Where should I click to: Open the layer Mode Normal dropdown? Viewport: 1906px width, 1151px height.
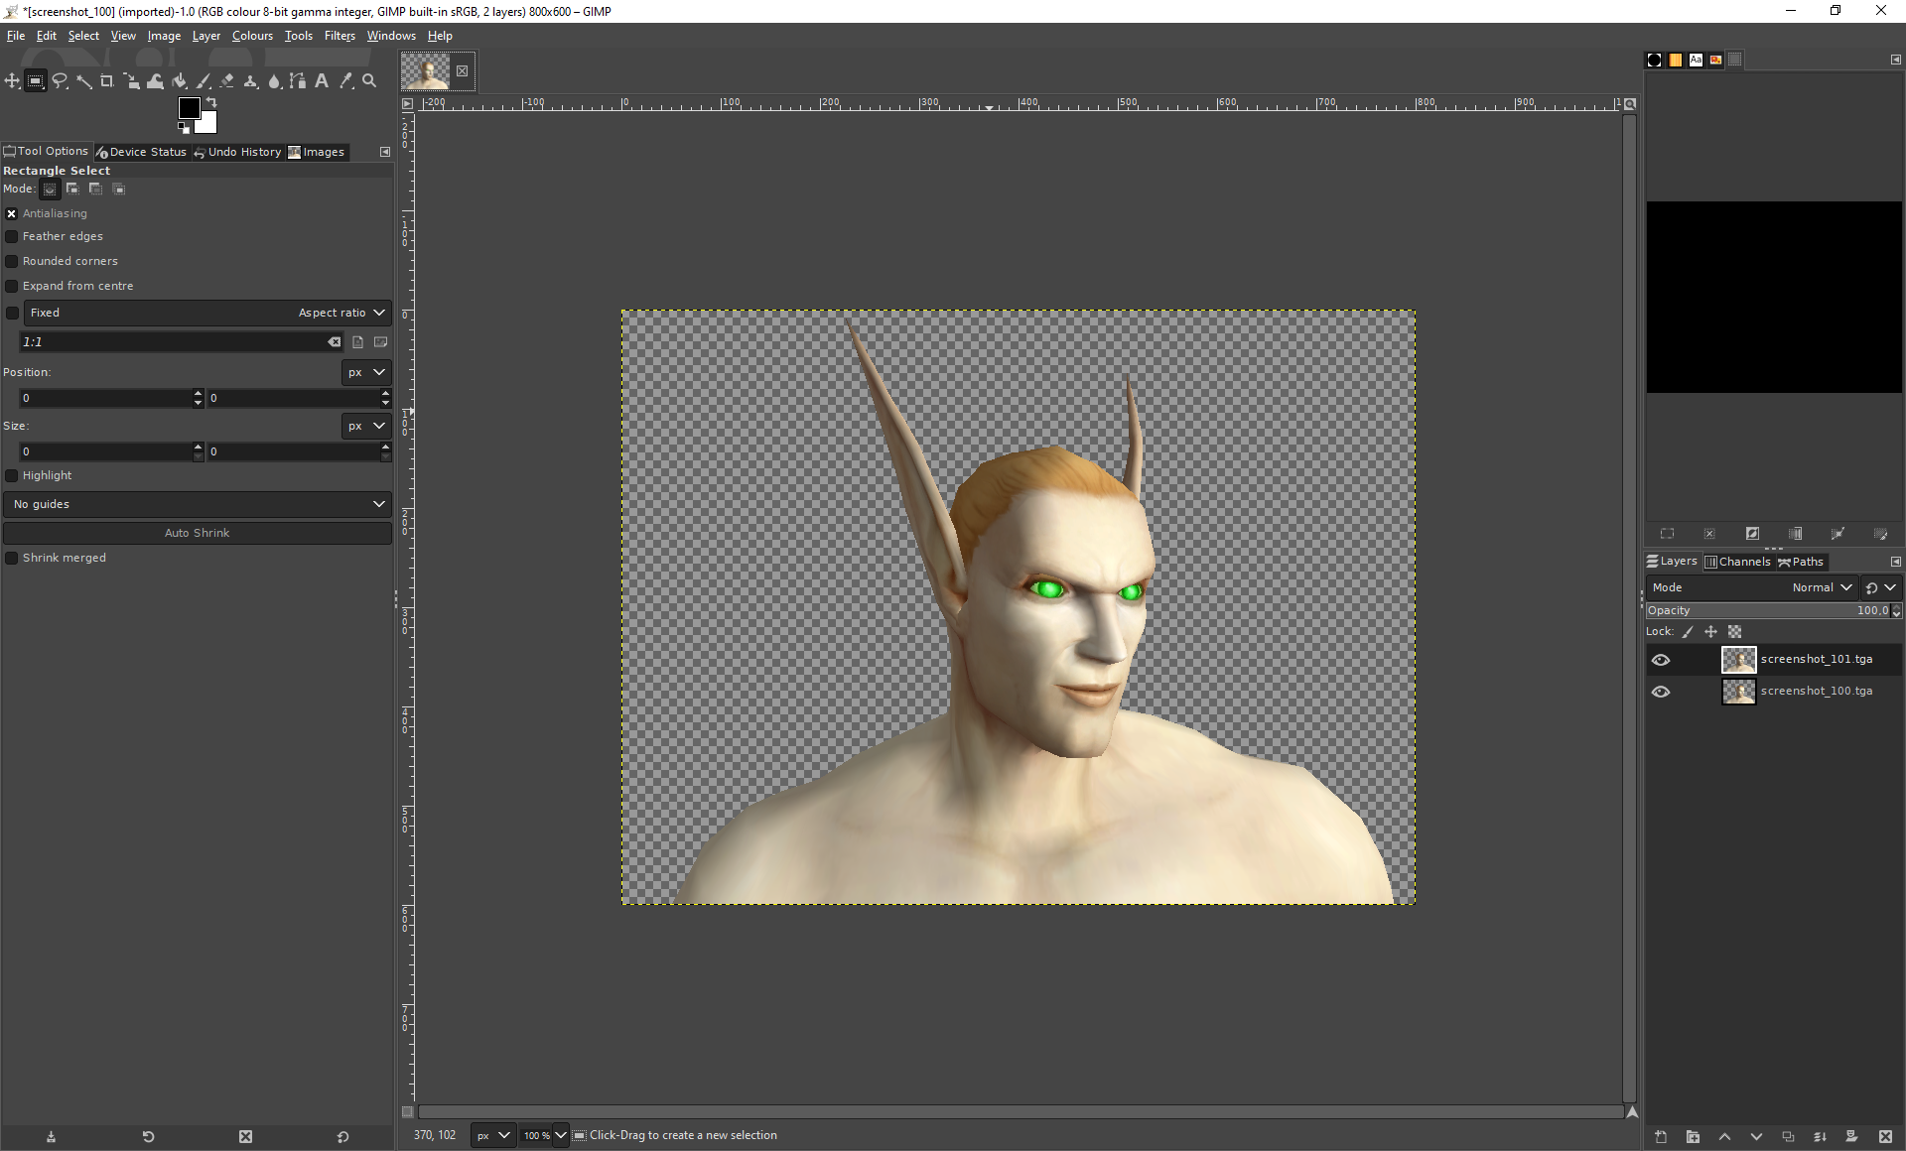coord(1751,587)
